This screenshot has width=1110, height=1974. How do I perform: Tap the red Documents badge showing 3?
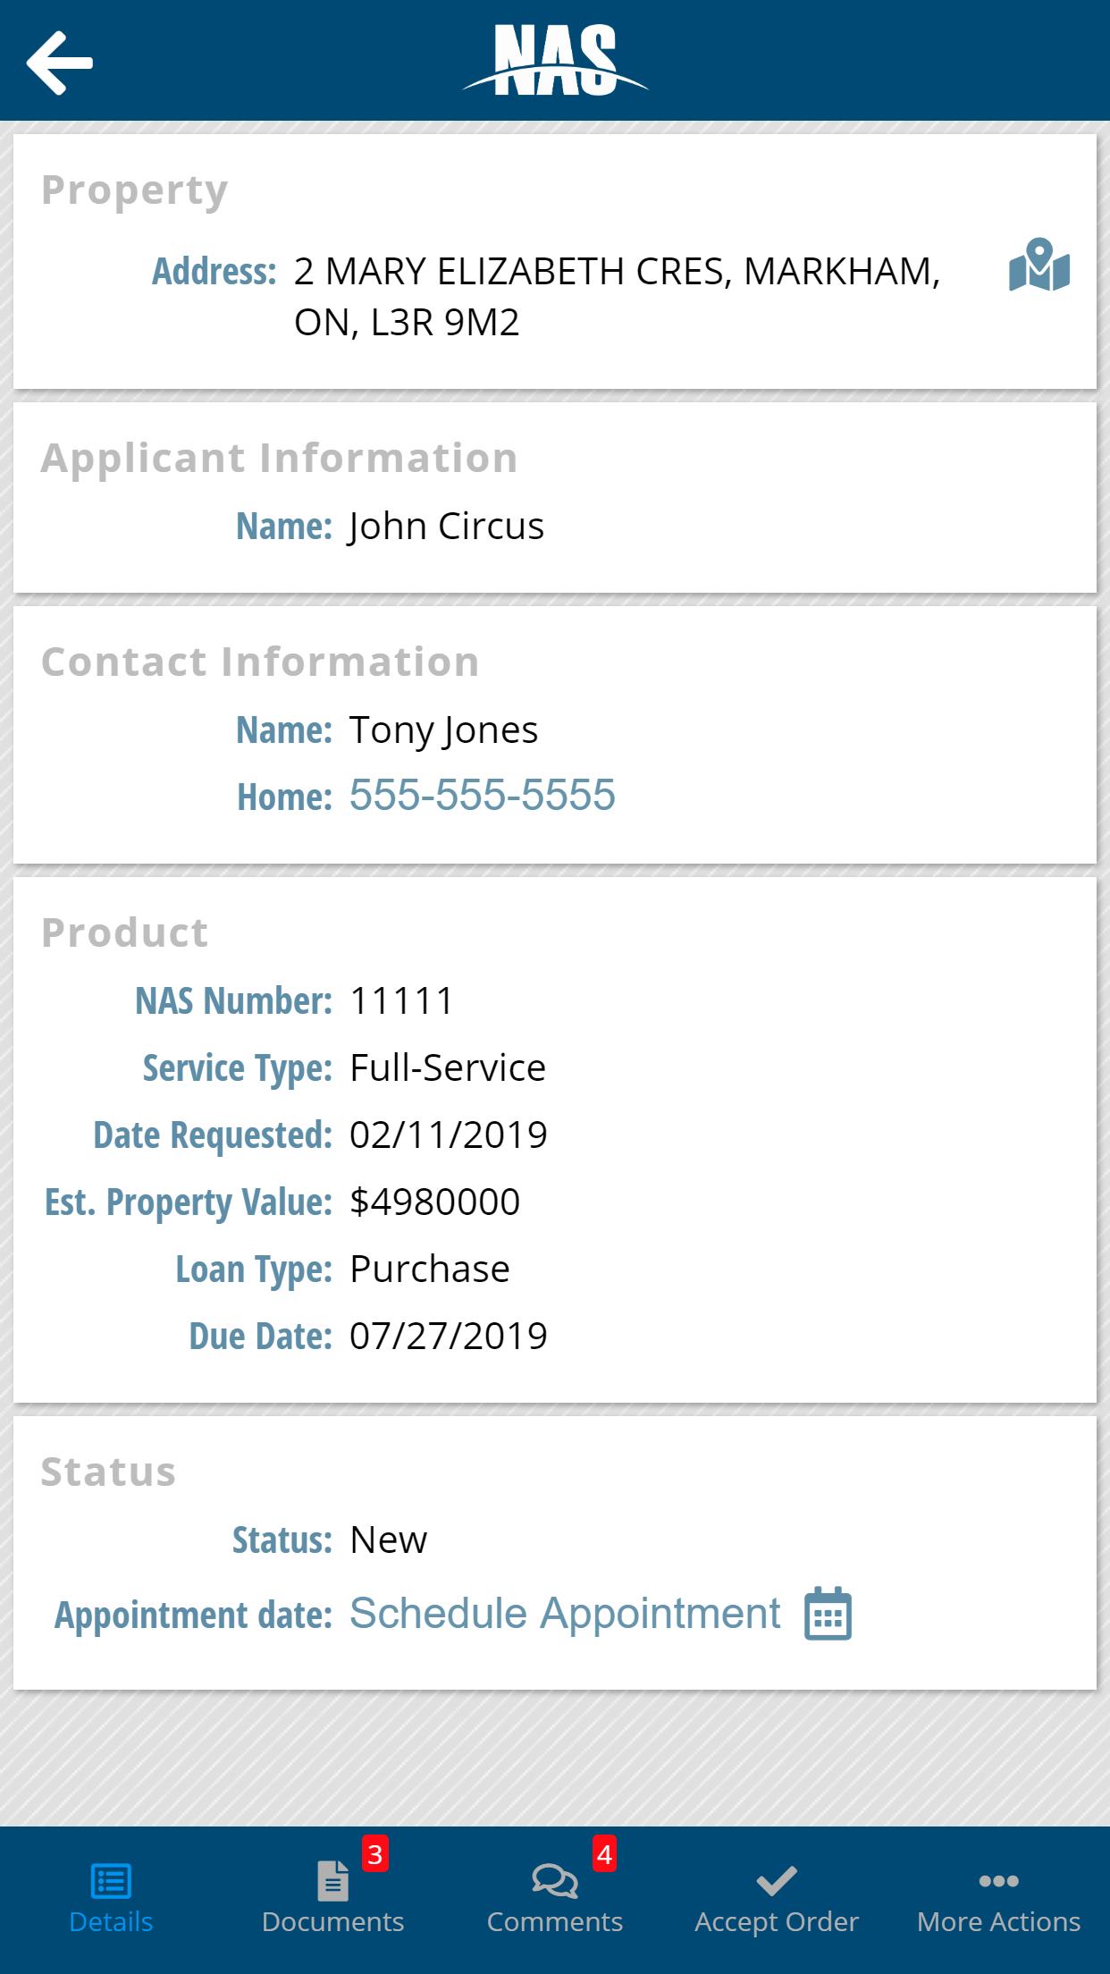coord(375,1854)
